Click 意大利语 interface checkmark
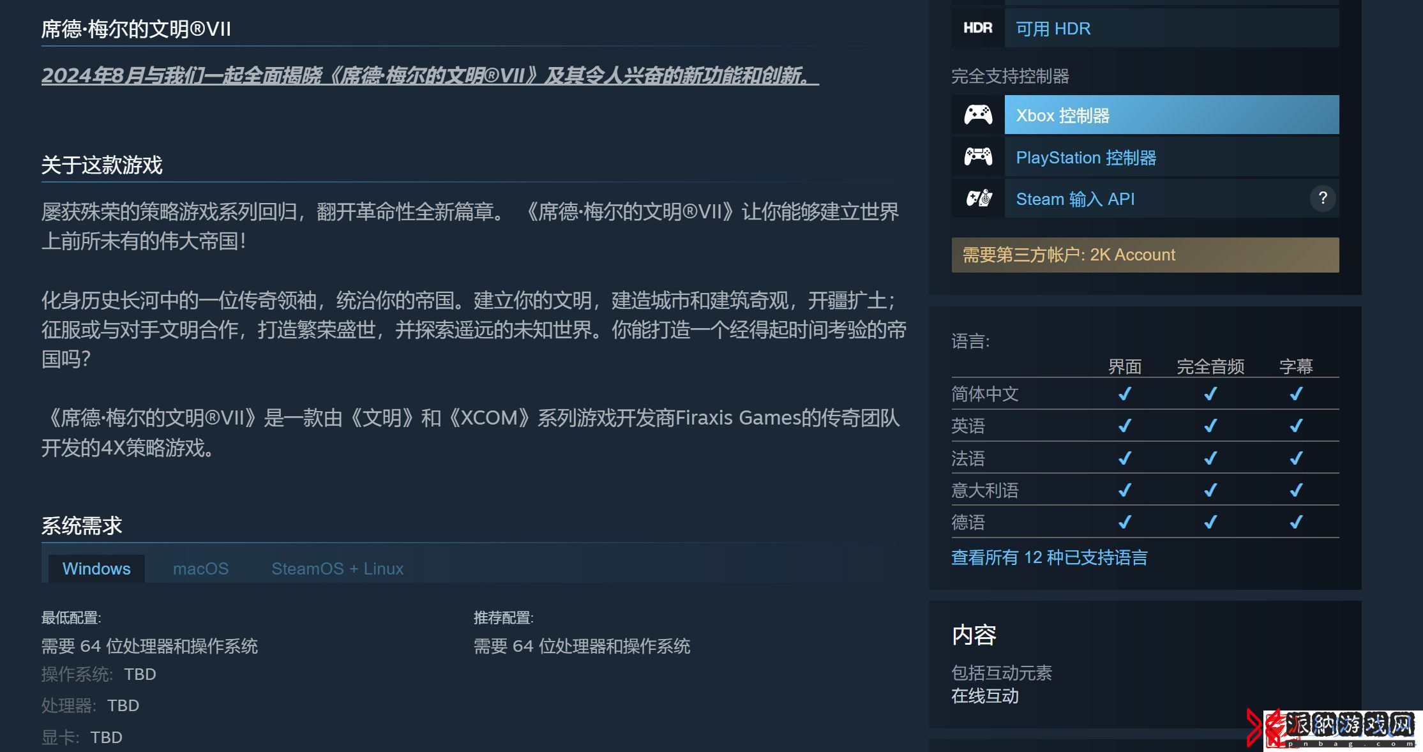The image size is (1423, 752). pyautogui.click(x=1125, y=490)
